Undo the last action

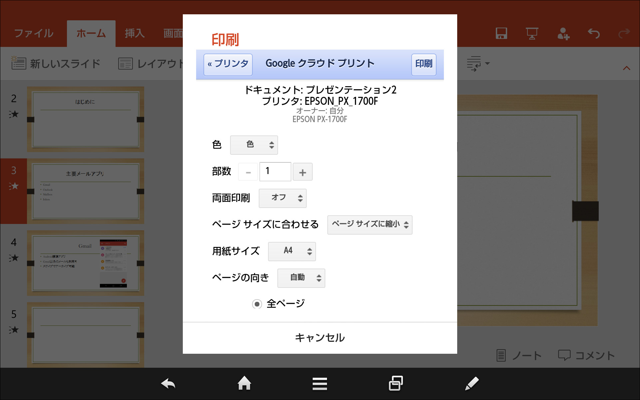click(x=594, y=33)
